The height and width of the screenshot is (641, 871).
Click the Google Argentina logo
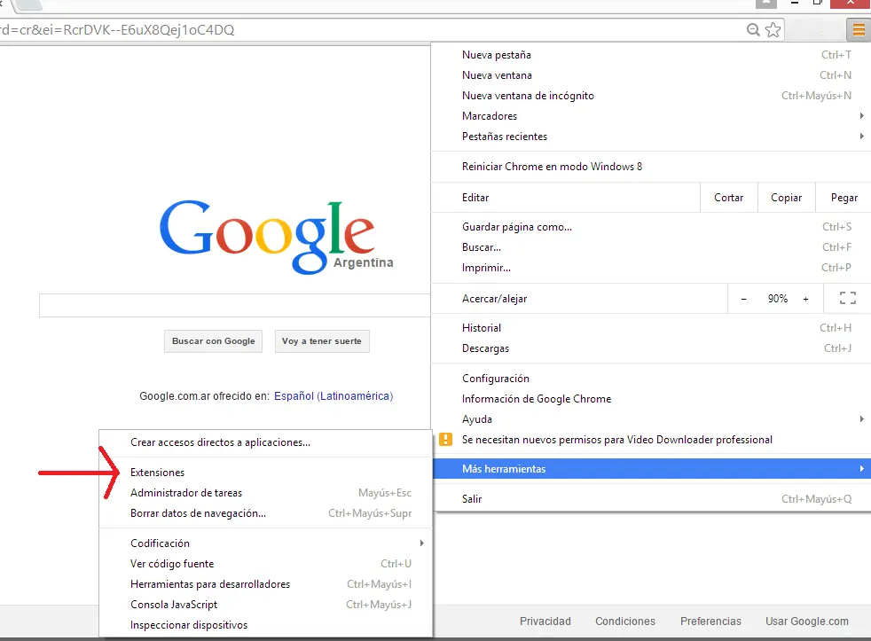tap(276, 237)
